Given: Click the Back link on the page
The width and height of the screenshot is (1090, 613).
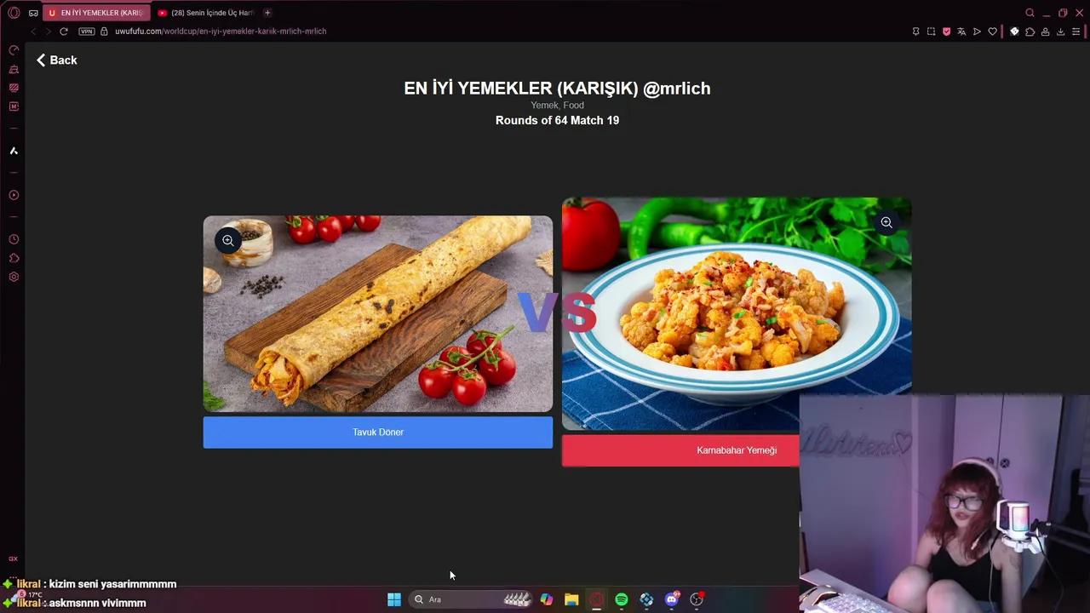Looking at the screenshot, I should coord(56,60).
